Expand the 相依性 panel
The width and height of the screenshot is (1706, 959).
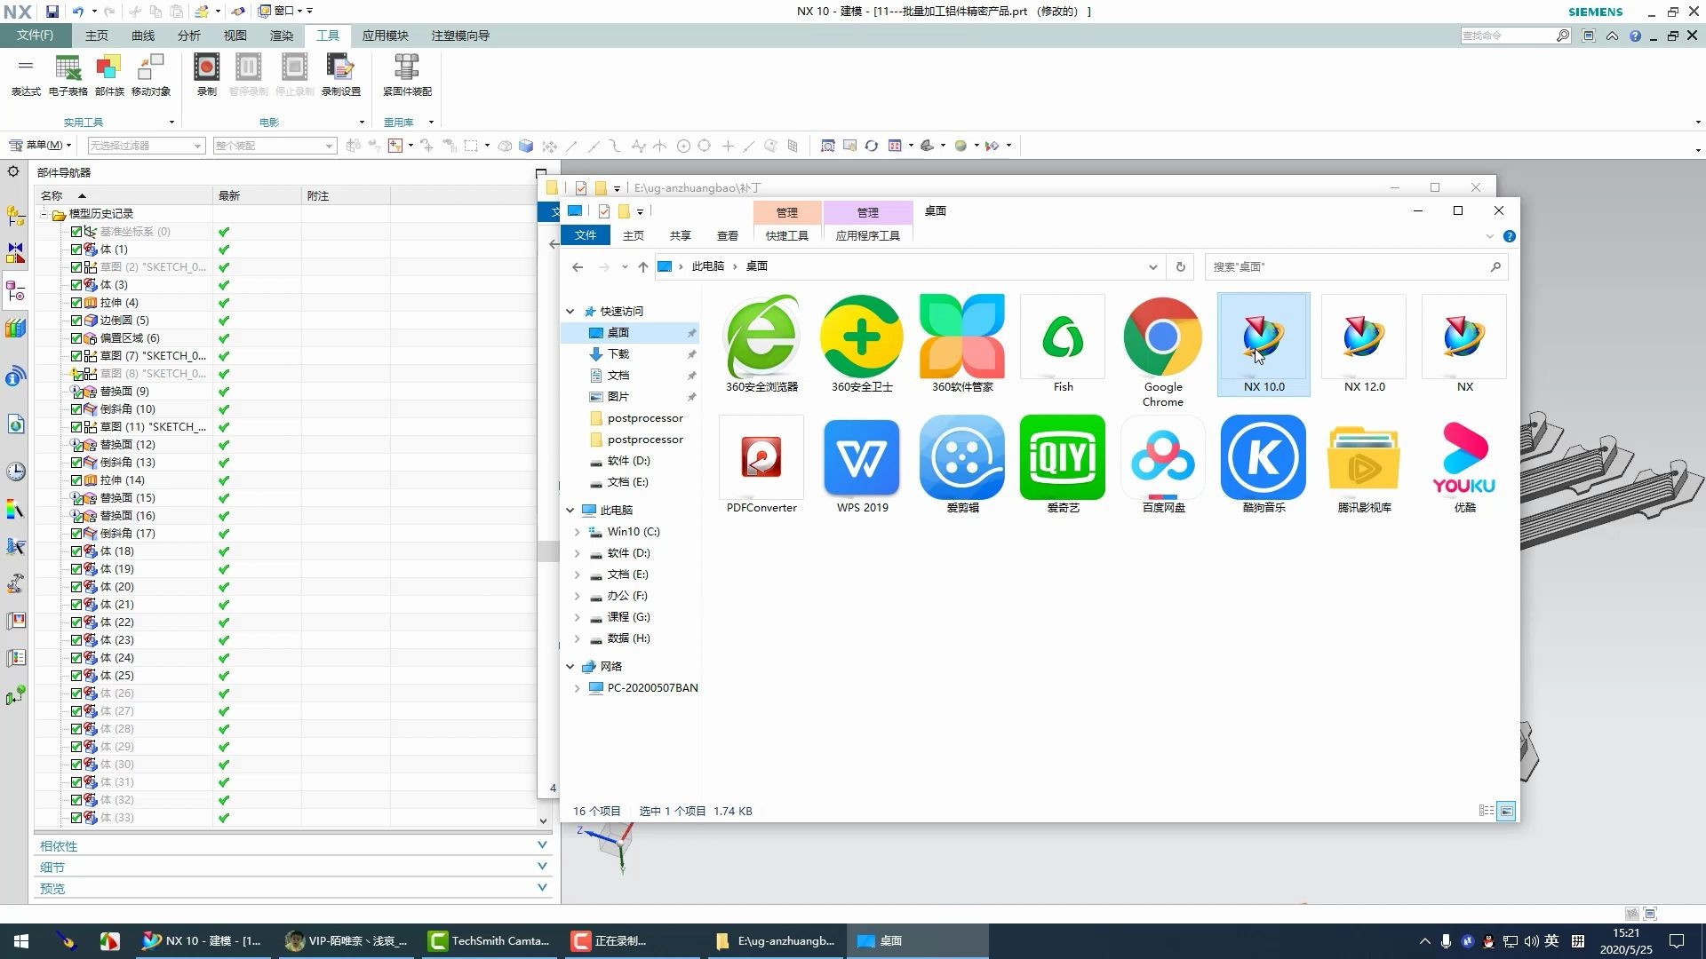(x=542, y=845)
